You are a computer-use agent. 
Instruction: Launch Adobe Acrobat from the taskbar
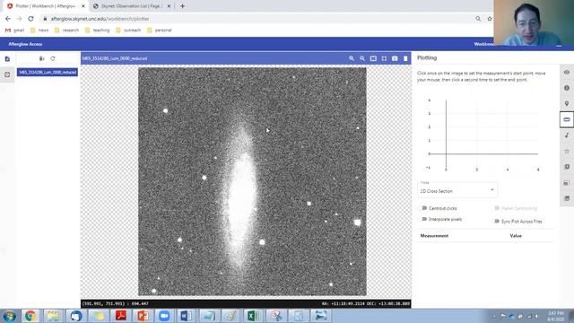pos(121,316)
